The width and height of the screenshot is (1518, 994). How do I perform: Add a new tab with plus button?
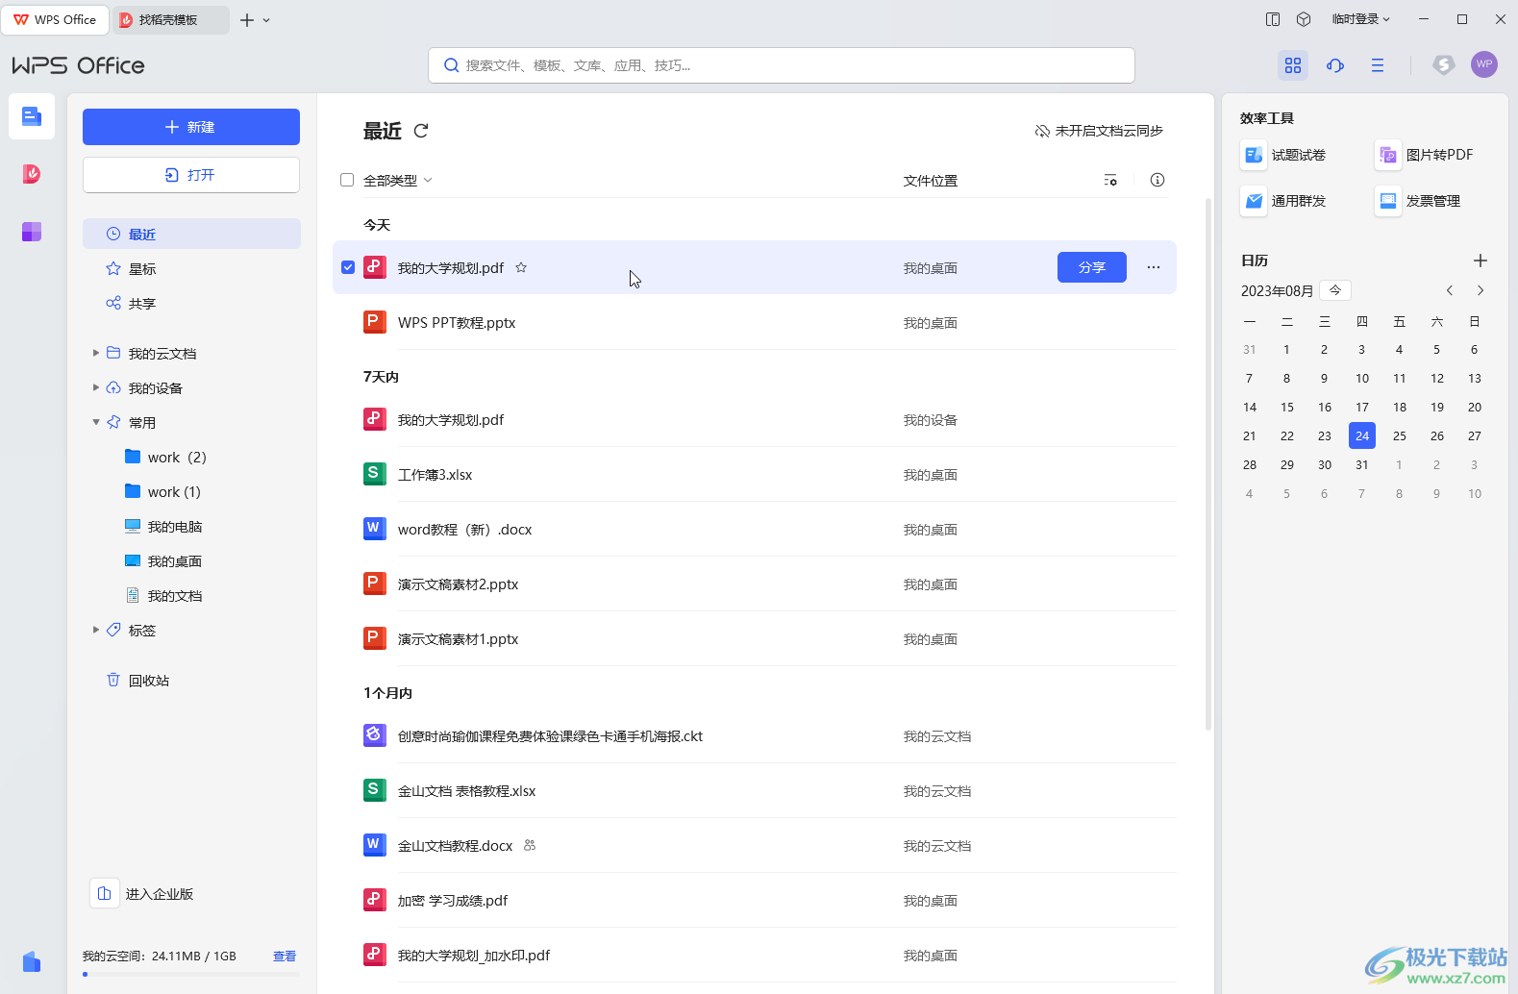click(247, 20)
